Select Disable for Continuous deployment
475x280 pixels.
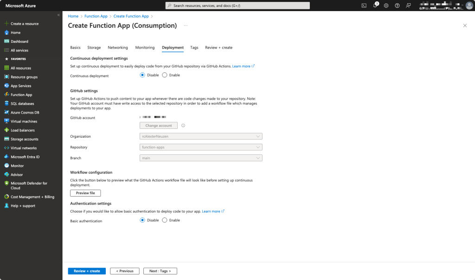coord(142,75)
